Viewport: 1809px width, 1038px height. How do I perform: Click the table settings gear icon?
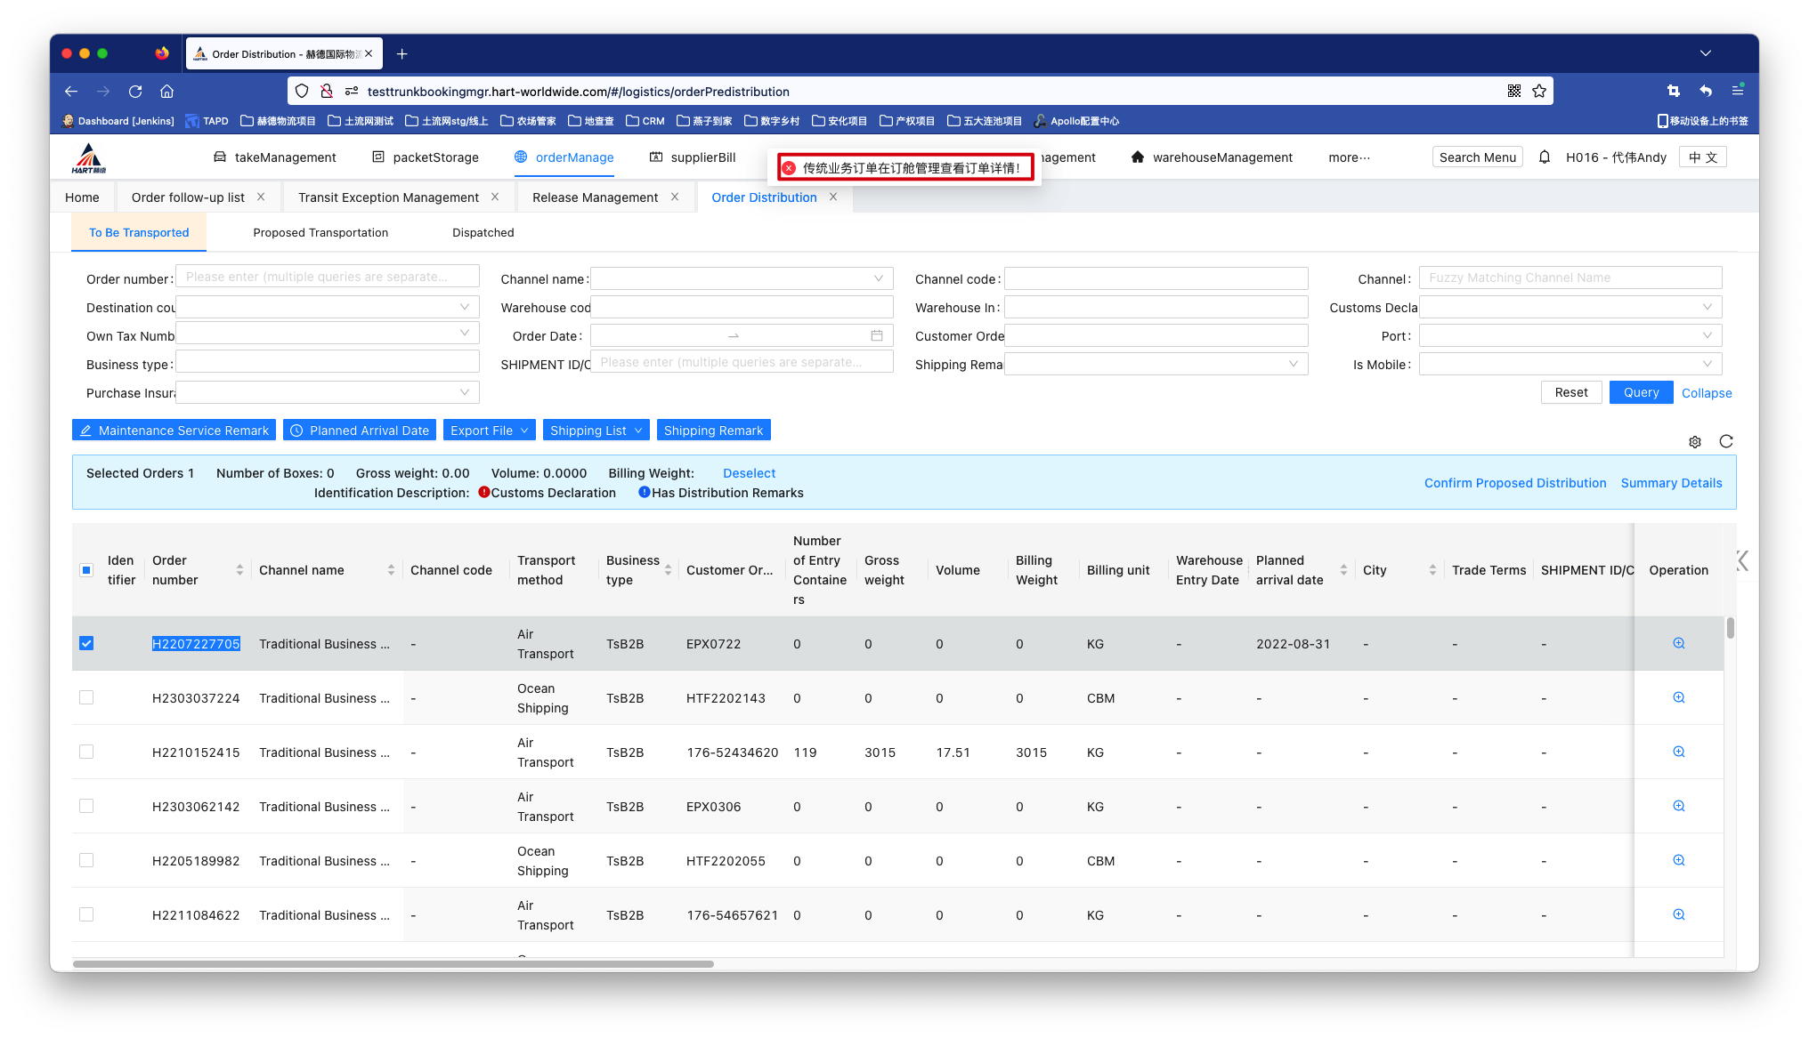click(1695, 442)
